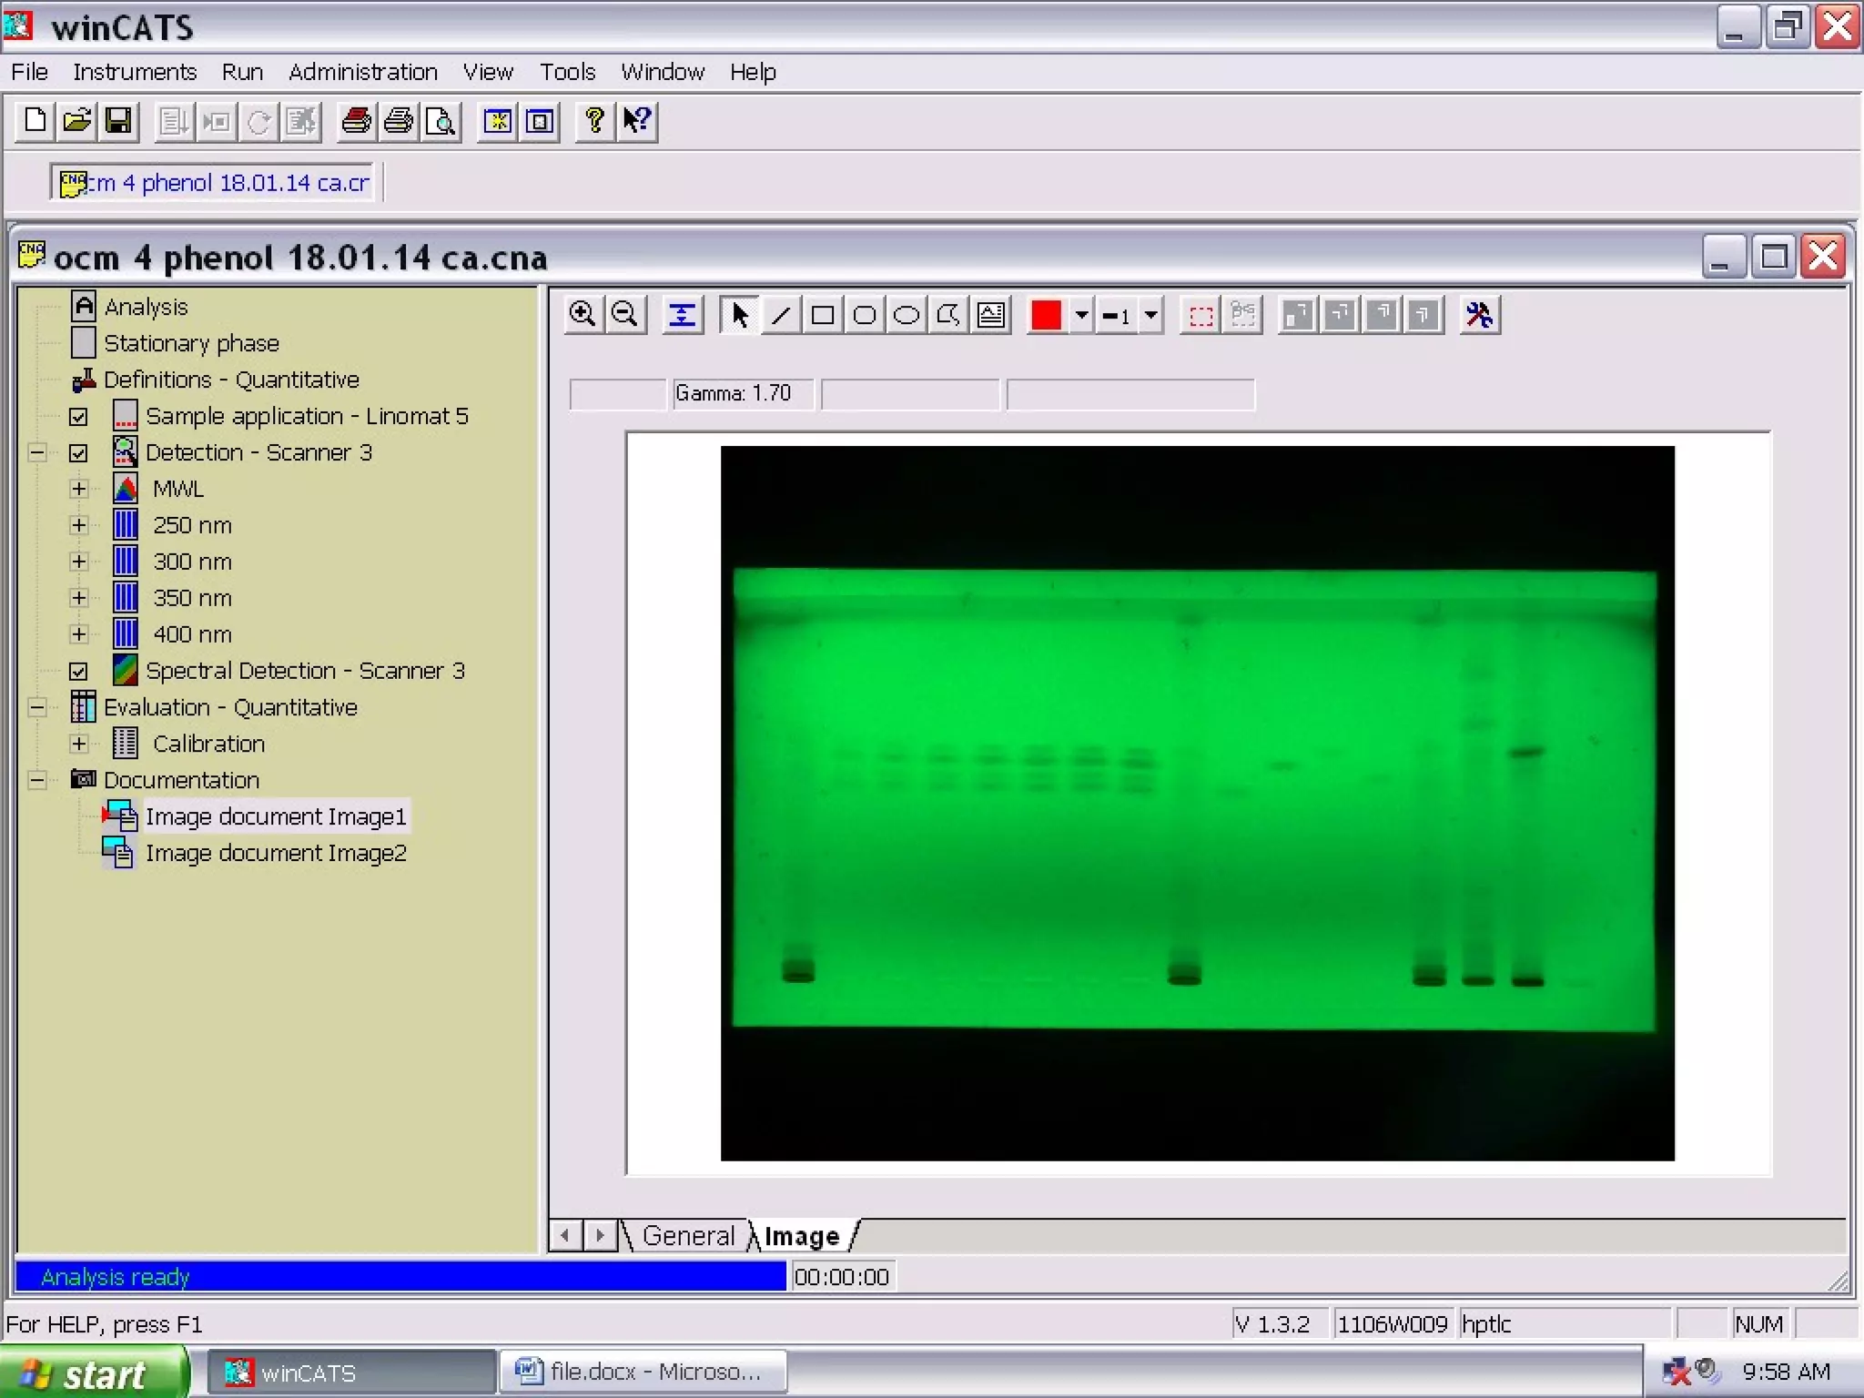Switch to the General tab
Viewport: 1864px width, 1398px height.
pyautogui.click(x=687, y=1236)
